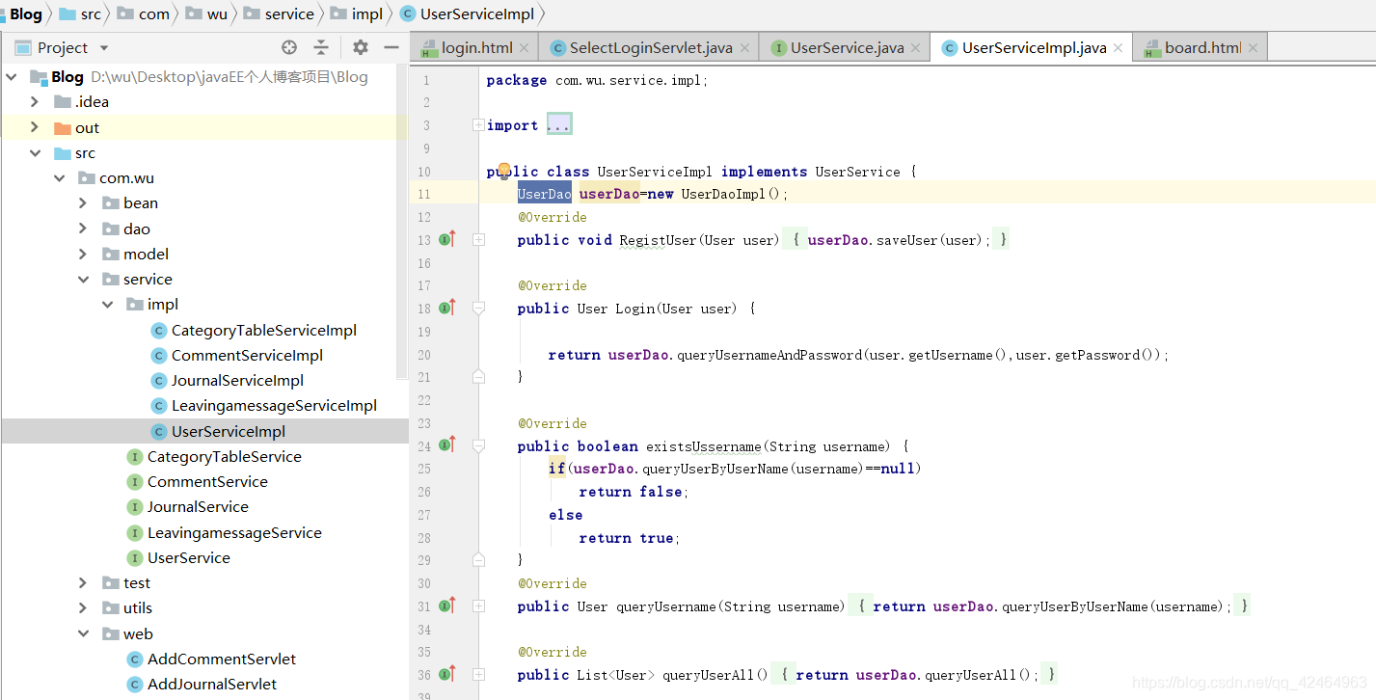Click the locate-in-project target icon
This screenshot has height=700, width=1376.
(x=289, y=47)
